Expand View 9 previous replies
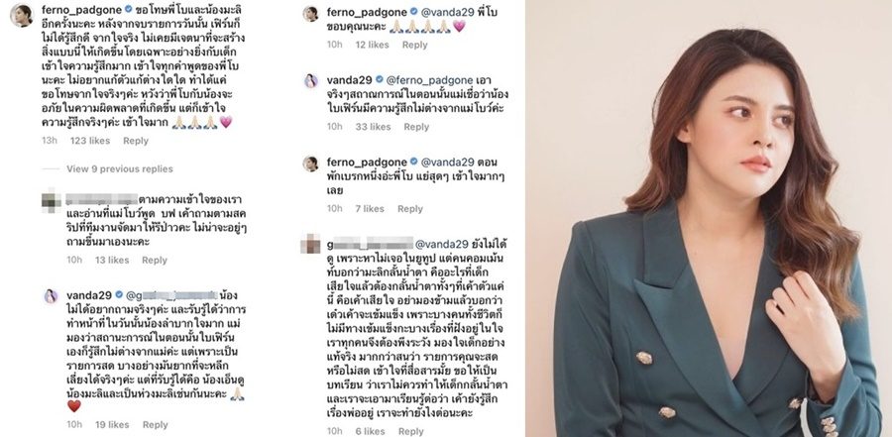892x437 pixels. tap(120, 169)
